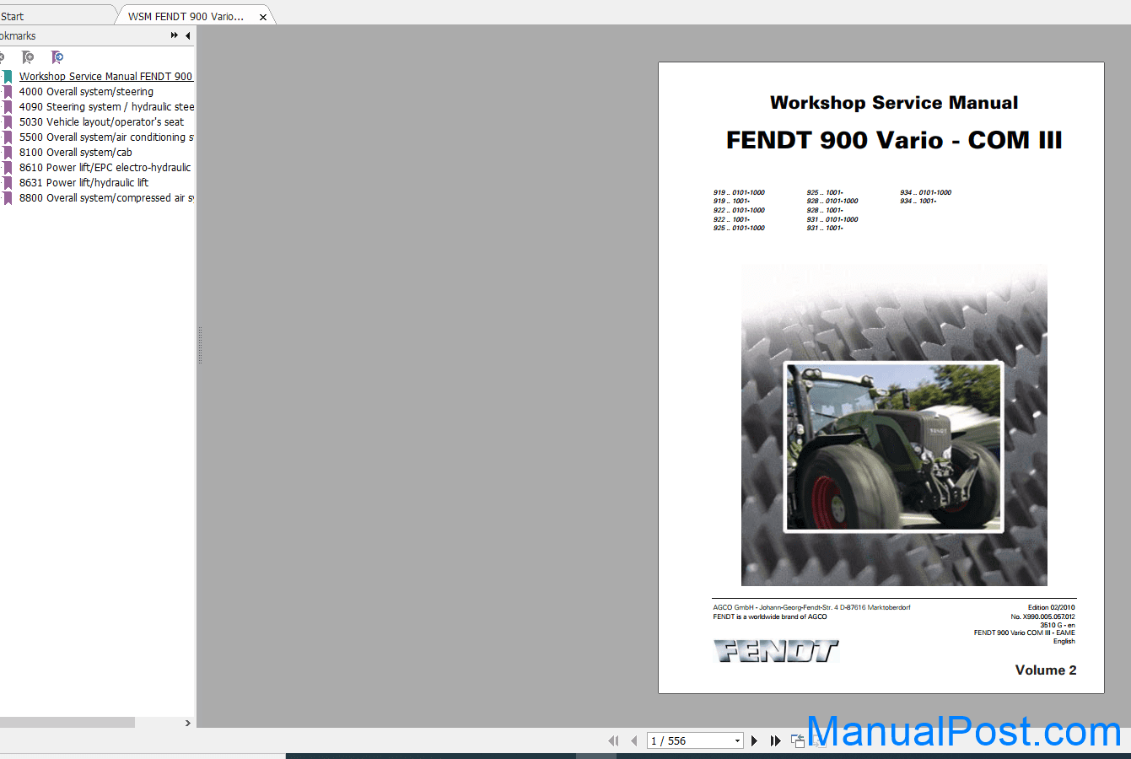
Task: Click the 'AGCO GmbH' address line
Action: tap(811, 607)
